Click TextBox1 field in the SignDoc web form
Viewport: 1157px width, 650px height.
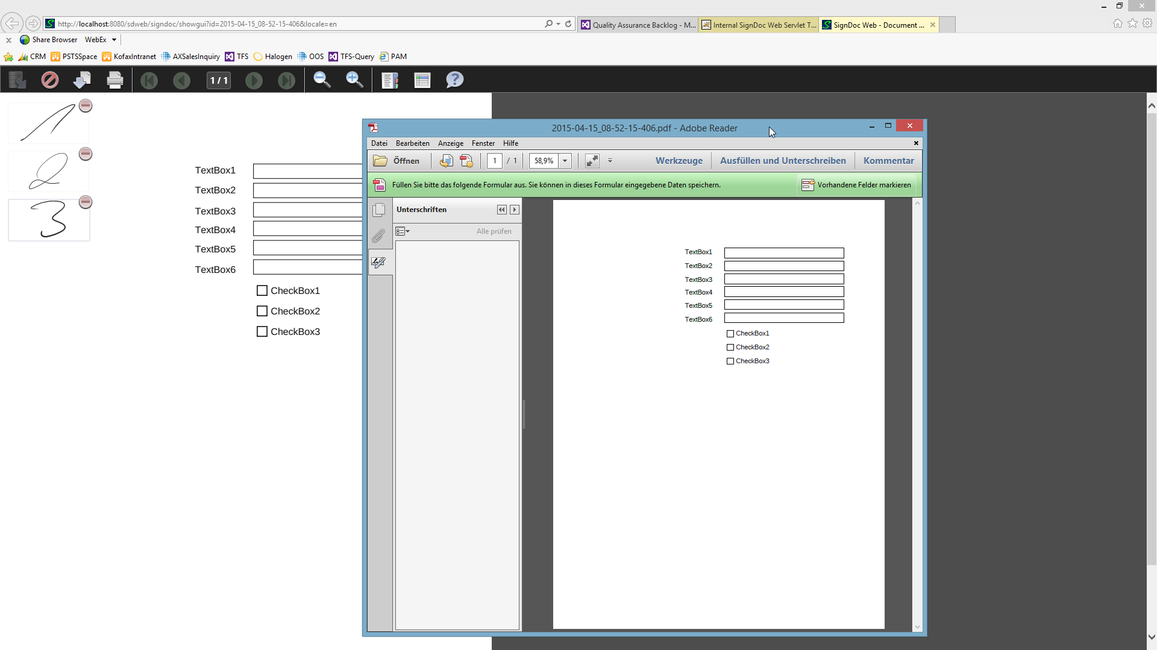point(308,171)
